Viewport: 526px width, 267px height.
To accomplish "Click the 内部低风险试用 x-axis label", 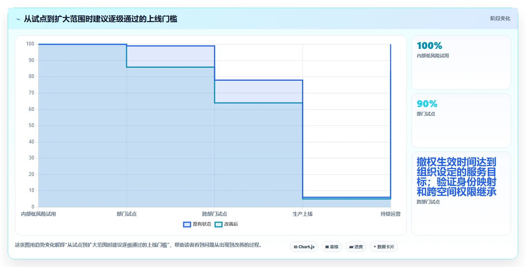I will pyautogui.click(x=38, y=214).
